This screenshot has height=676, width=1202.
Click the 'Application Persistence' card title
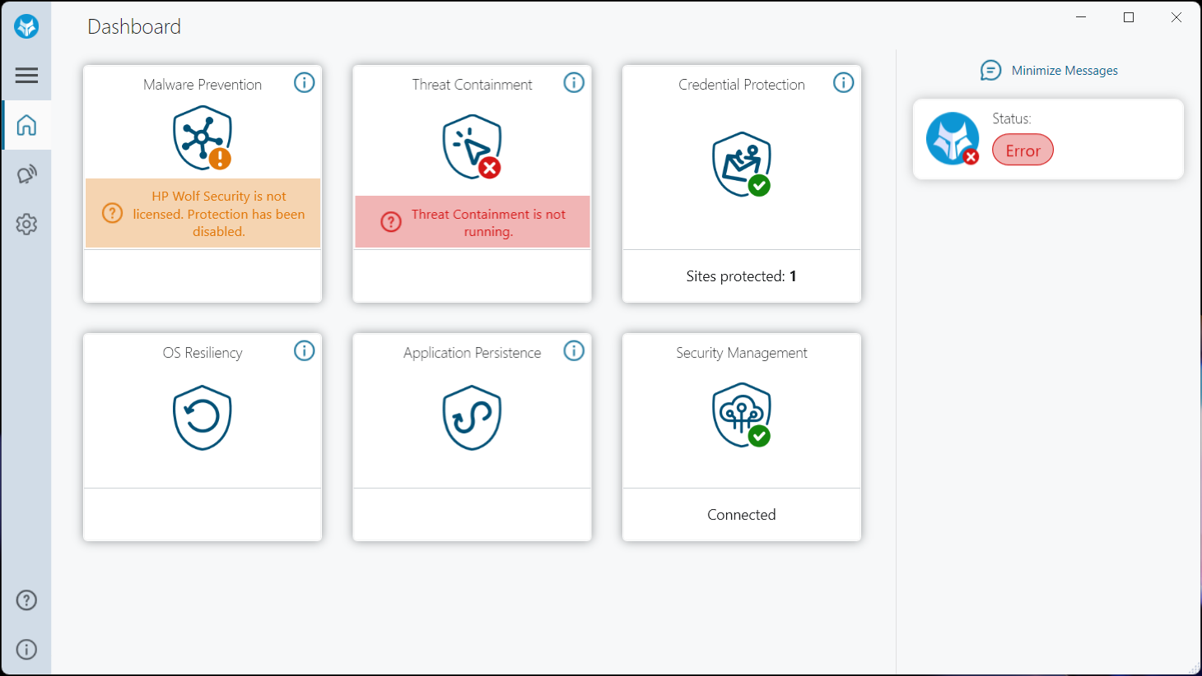point(473,353)
